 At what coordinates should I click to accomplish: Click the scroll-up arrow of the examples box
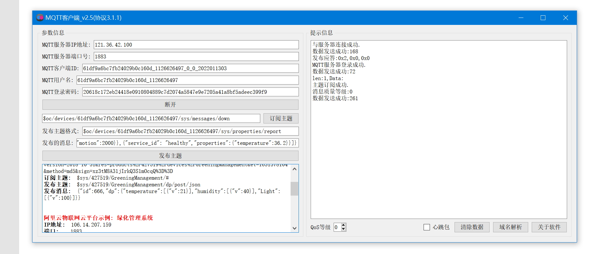[x=294, y=169]
